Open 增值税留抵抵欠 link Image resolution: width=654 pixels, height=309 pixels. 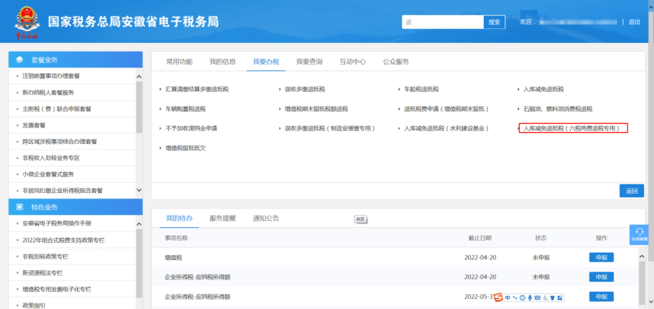[186, 148]
